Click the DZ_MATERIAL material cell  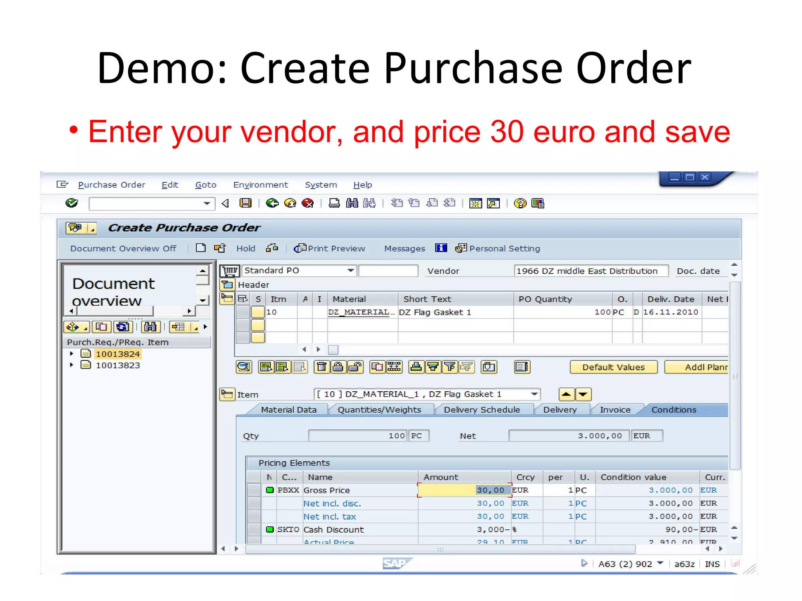tap(362, 312)
